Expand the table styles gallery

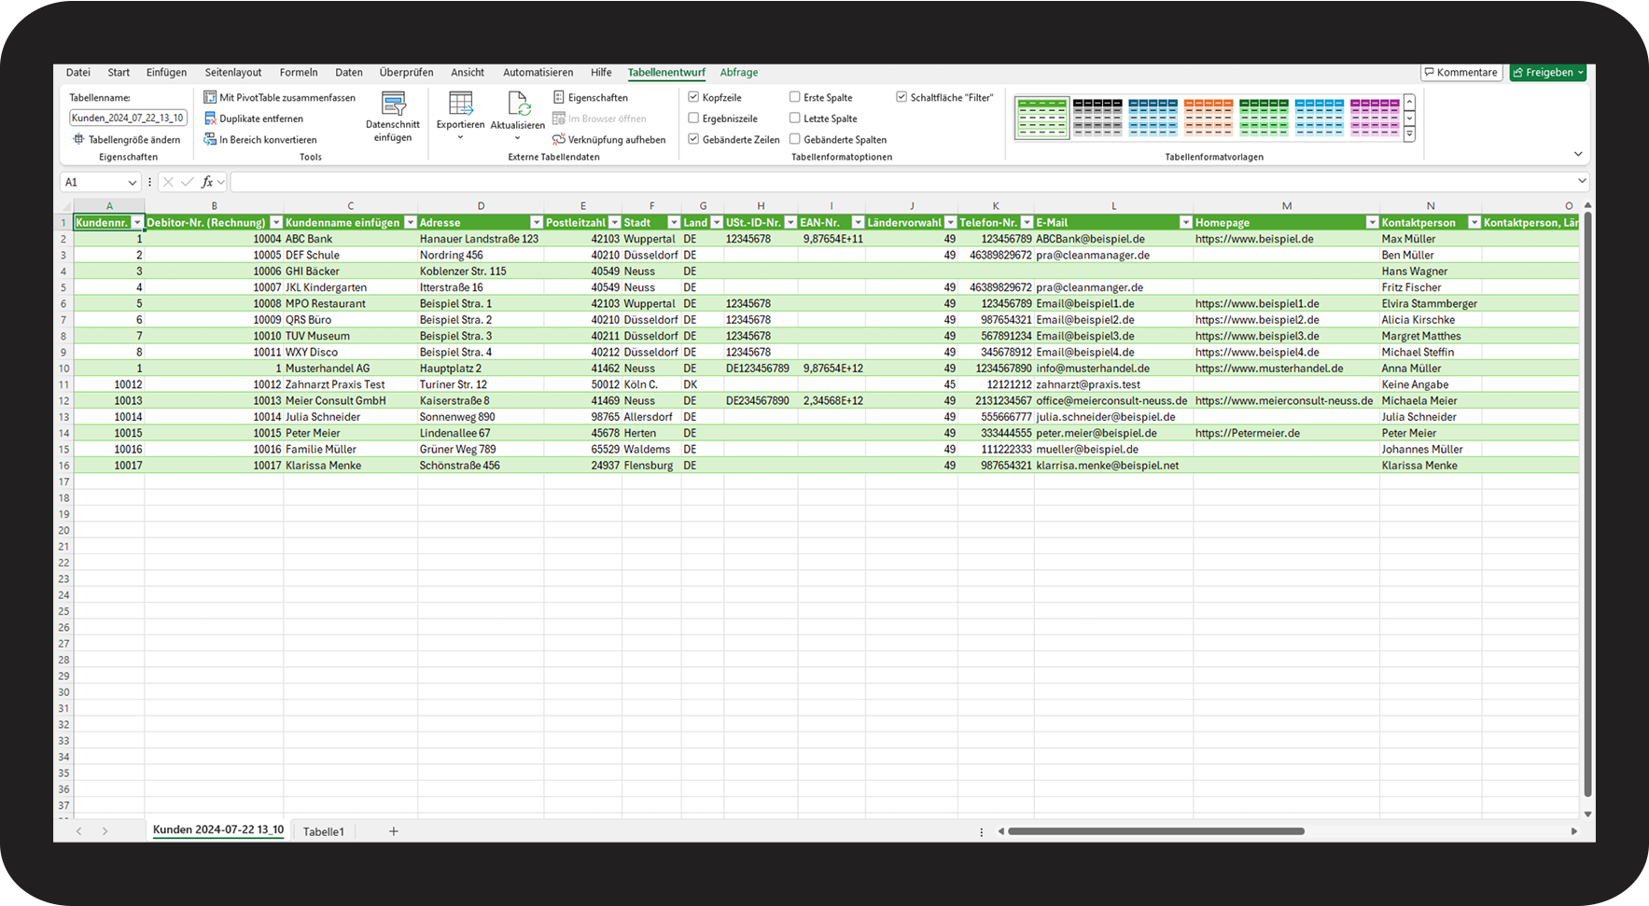click(1409, 135)
